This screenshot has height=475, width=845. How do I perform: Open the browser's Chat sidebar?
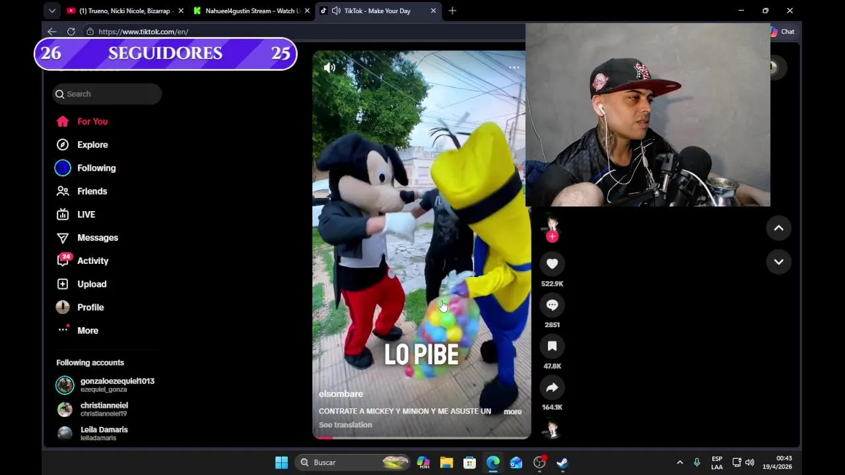coord(783,32)
